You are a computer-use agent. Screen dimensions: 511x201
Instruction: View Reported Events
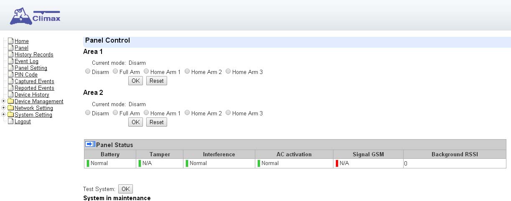(34, 88)
